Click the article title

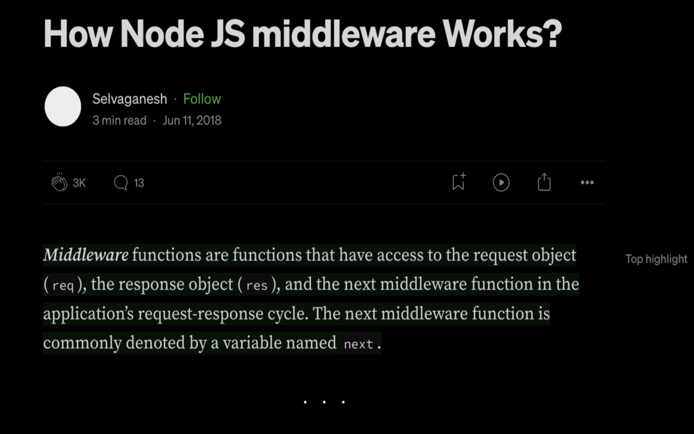301,34
